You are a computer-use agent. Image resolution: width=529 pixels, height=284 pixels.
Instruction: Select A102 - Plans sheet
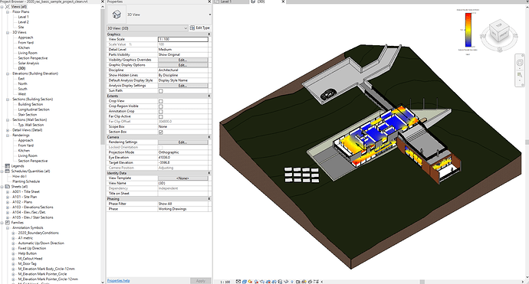pos(22,202)
